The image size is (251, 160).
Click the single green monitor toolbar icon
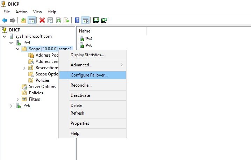96,20
